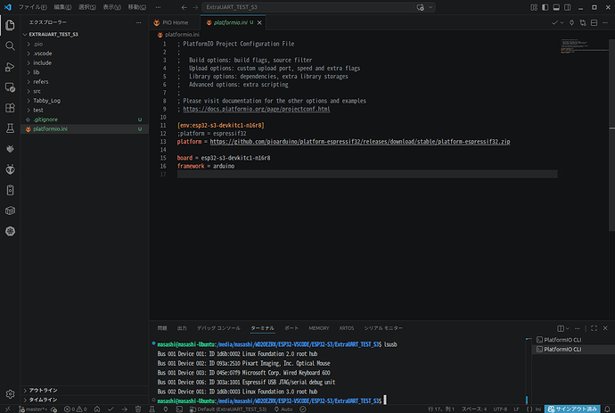Click the remote window icon at status bar left
Screen dimensions: 615x413
(7, 409)
